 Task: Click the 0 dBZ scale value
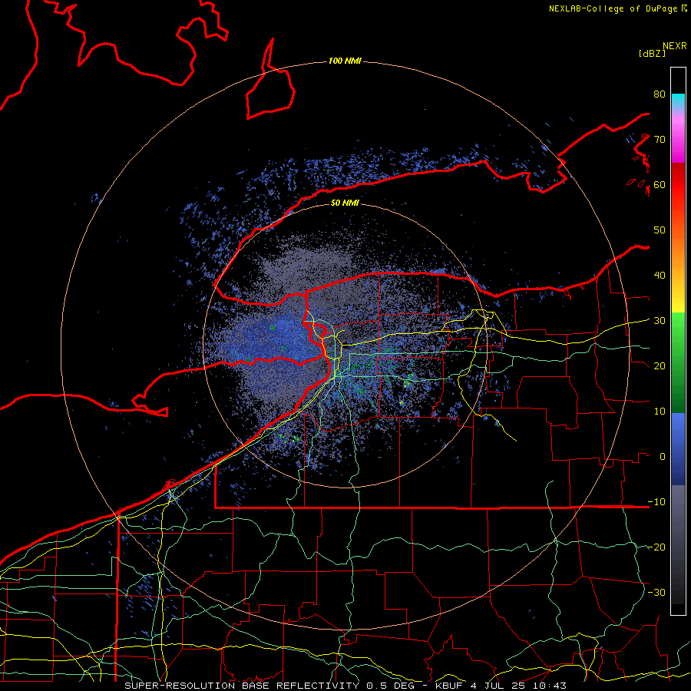point(662,457)
